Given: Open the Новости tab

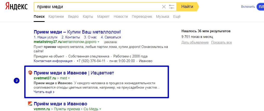Looking at the screenshot, I should pos(121,16).
